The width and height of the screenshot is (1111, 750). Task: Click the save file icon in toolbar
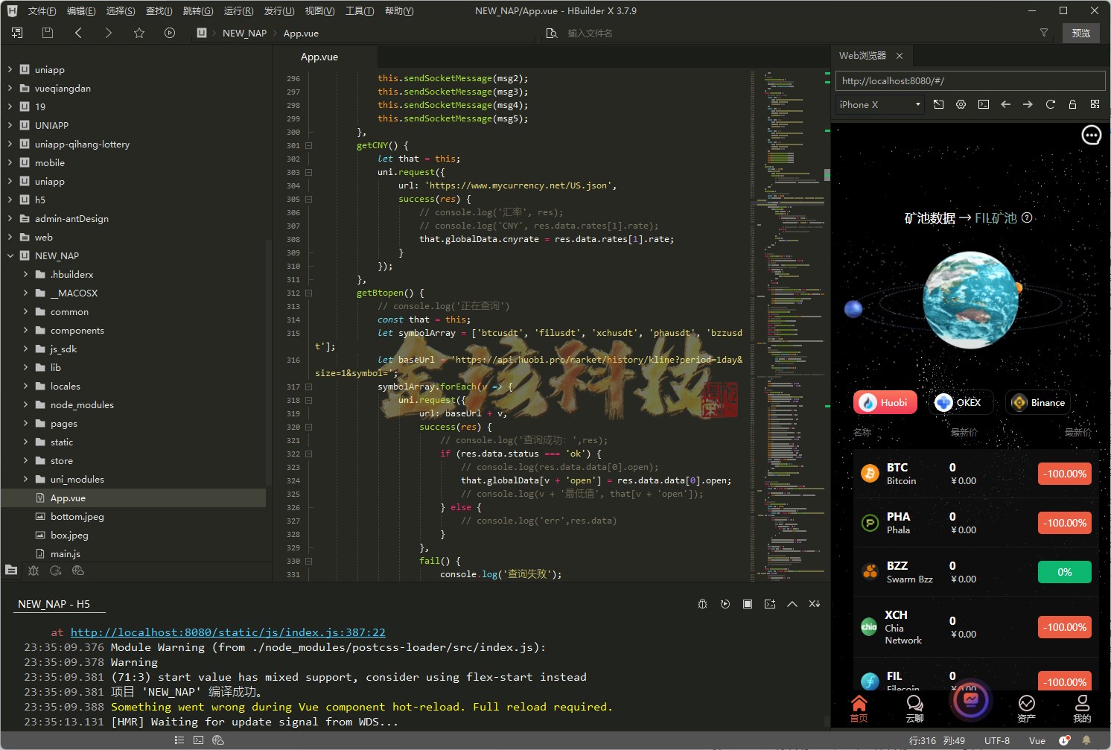coord(48,33)
